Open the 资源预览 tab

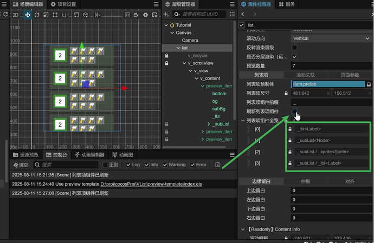(26, 155)
